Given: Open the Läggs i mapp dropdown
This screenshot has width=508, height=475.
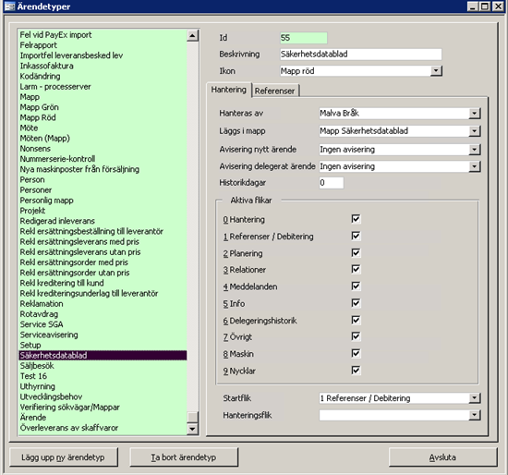Looking at the screenshot, I should pyautogui.click(x=475, y=131).
